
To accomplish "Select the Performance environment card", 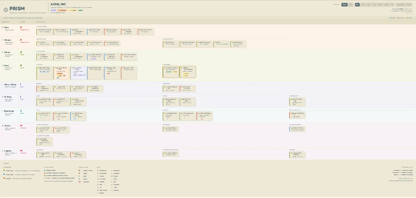I will click(x=238, y=44).
